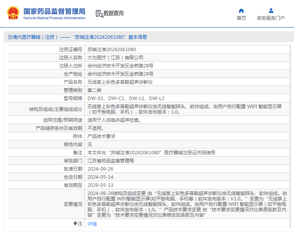Select the 不适用 storage condition value
This screenshot has height=233, width=294.
(x=95, y=128)
